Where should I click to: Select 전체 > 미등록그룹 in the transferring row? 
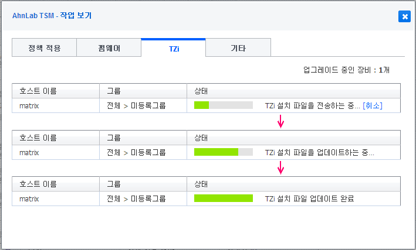click(136, 105)
